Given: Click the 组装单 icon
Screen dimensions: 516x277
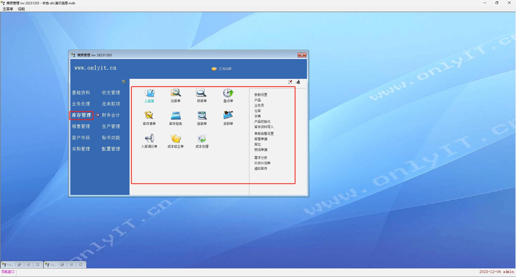Looking at the screenshot, I should point(202,116).
